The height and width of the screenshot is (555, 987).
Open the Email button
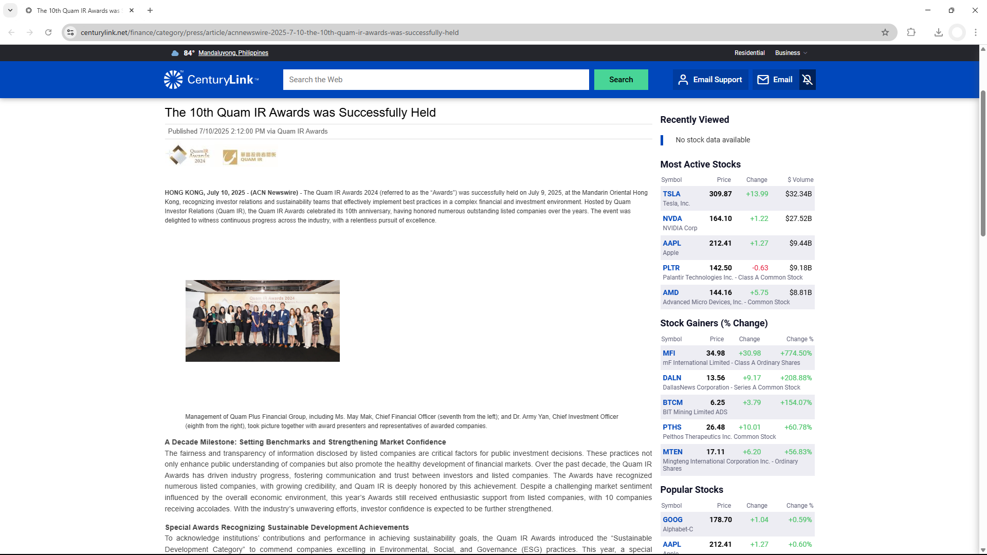[776, 80]
